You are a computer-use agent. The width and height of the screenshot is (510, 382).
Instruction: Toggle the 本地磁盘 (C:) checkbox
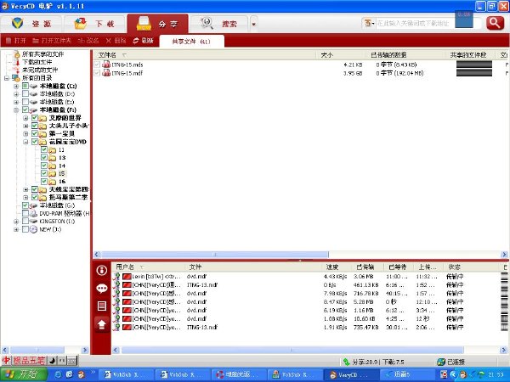[25, 86]
